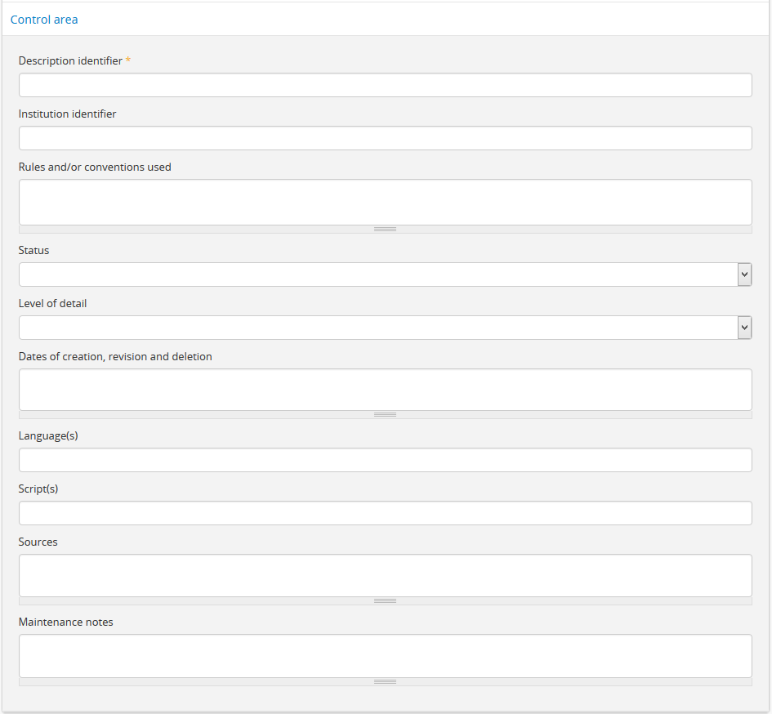Viewport: 772px width, 714px height.
Task: Focus the Script(s) input field
Action: pyautogui.click(x=385, y=513)
